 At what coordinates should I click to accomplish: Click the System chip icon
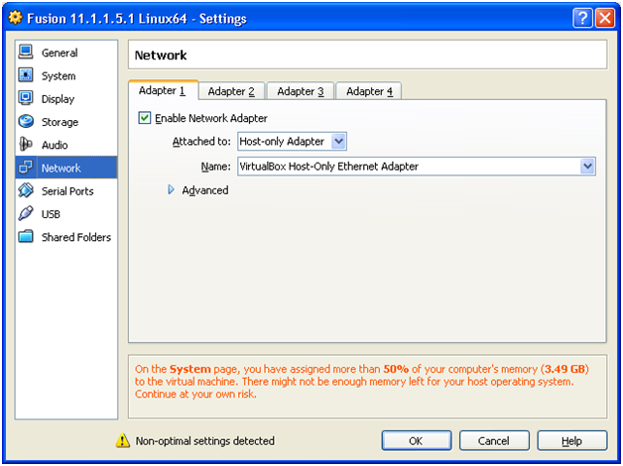(x=26, y=75)
